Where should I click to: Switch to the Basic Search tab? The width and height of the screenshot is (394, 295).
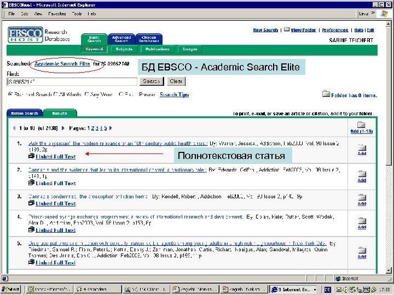tap(94, 39)
